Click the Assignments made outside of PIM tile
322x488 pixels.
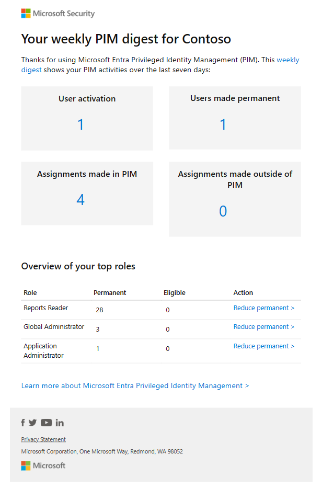click(x=235, y=199)
